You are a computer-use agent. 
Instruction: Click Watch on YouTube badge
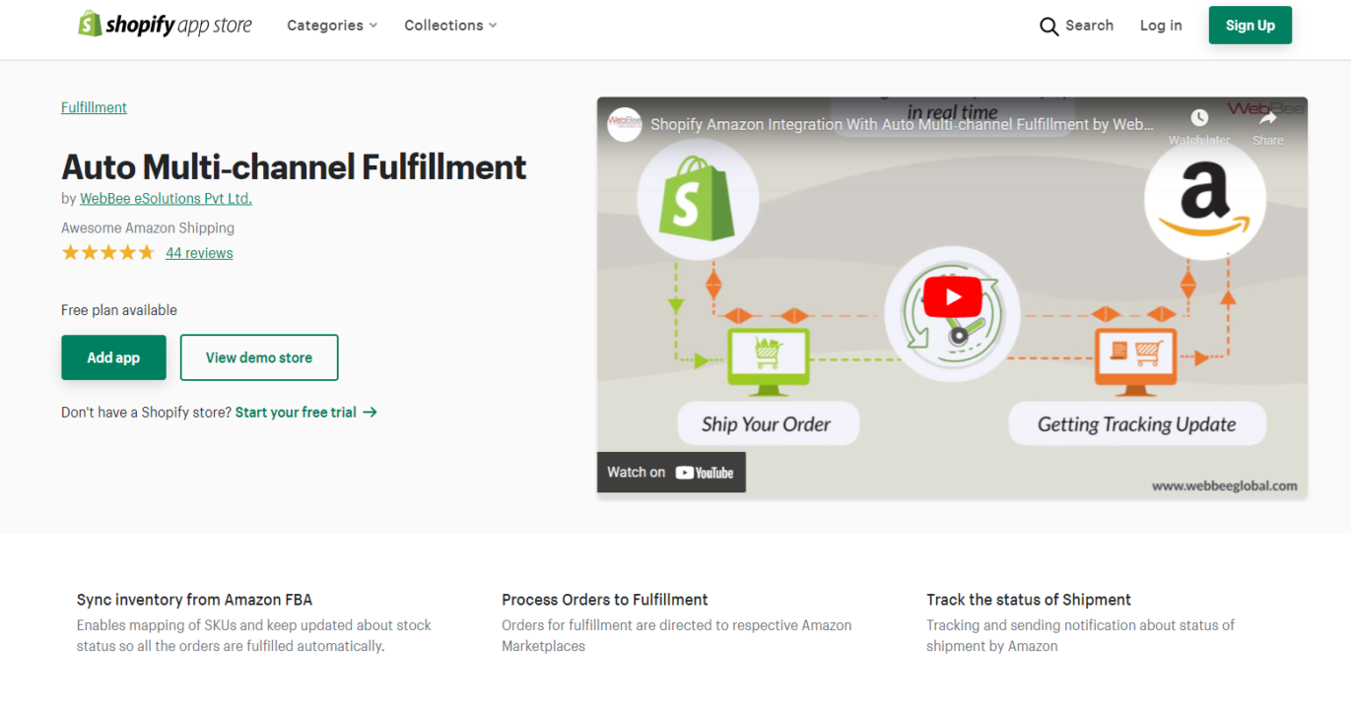pyautogui.click(x=671, y=473)
